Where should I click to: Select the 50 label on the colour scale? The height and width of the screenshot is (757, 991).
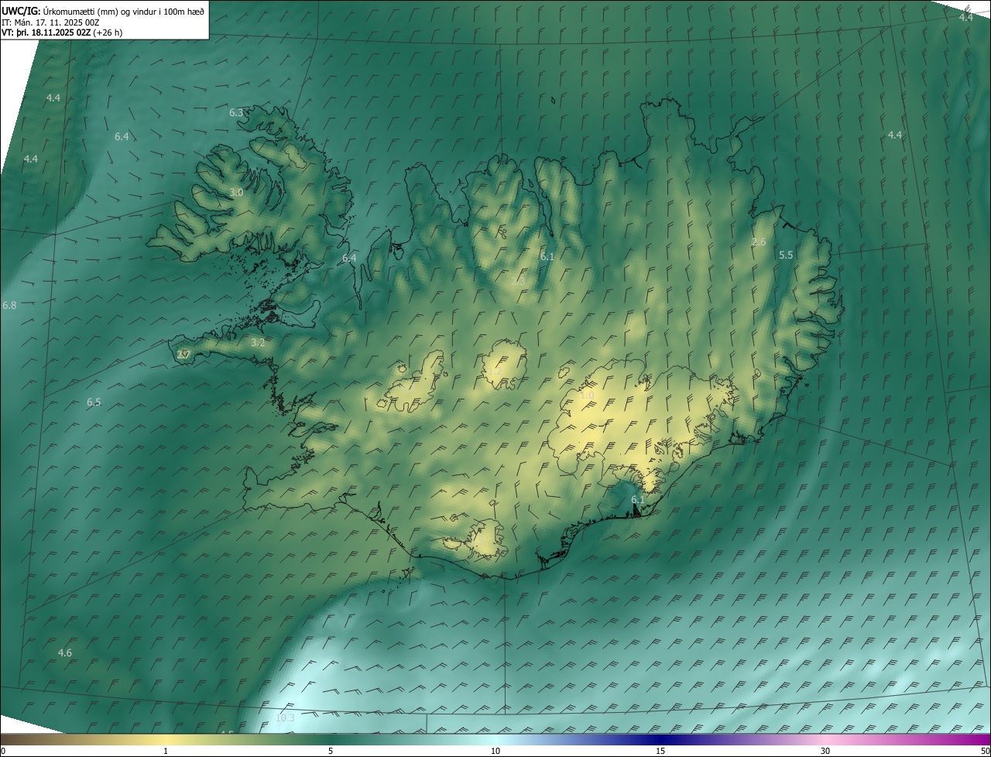pos(985,751)
